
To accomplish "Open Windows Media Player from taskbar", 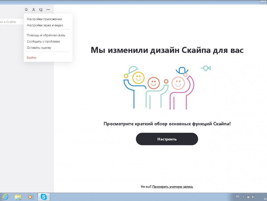I will [x=31, y=197].
